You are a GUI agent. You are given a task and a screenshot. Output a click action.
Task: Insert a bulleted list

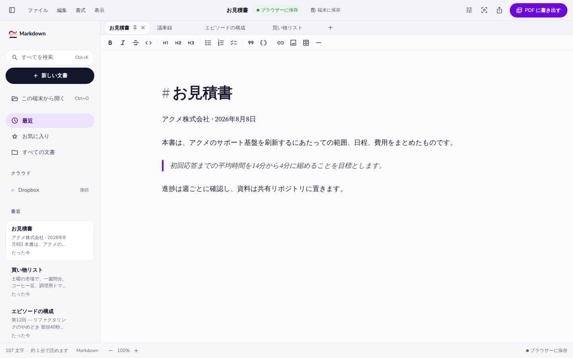(x=208, y=43)
